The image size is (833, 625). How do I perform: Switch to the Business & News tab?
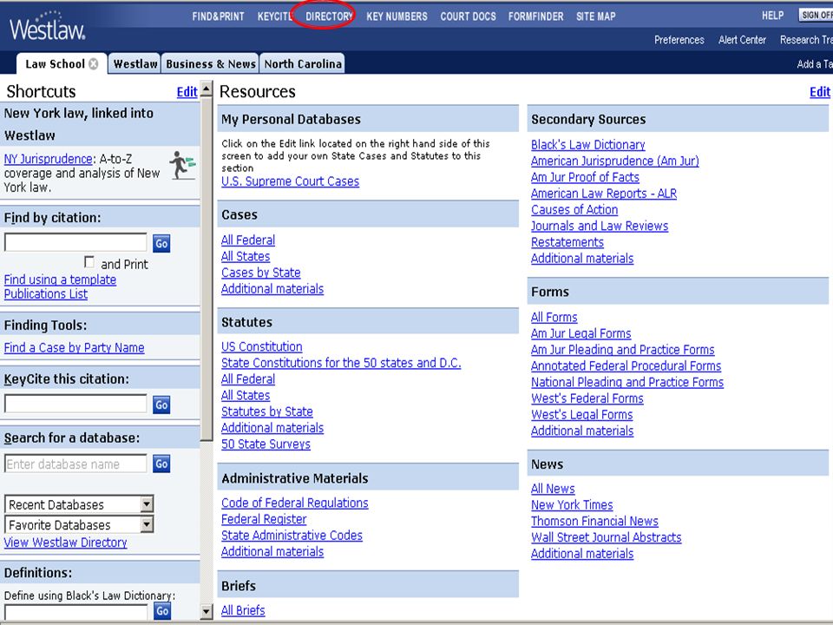tap(210, 63)
